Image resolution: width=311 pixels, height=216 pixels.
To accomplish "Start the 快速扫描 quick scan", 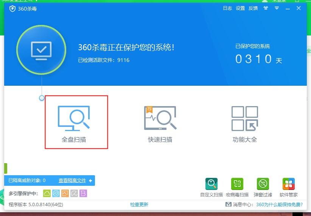I will (160, 124).
